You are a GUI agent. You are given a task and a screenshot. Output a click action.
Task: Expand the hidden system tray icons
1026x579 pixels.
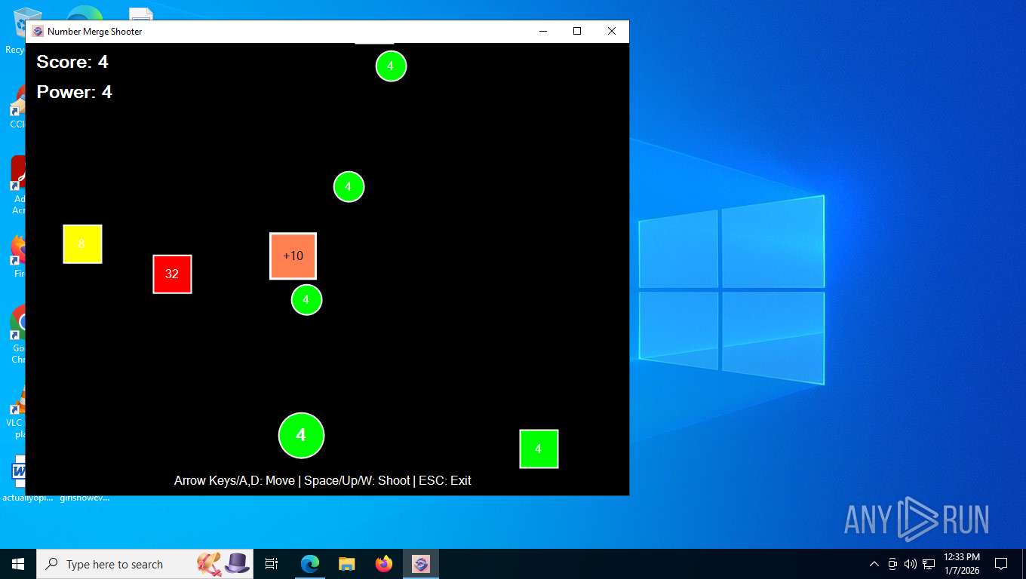(874, 564)
